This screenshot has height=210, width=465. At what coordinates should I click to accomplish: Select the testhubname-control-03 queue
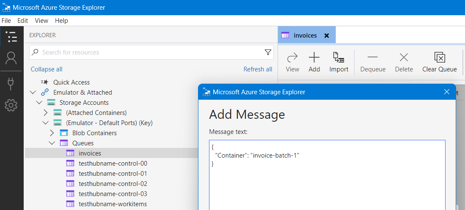pyautogui.click(x=113, y=194)
